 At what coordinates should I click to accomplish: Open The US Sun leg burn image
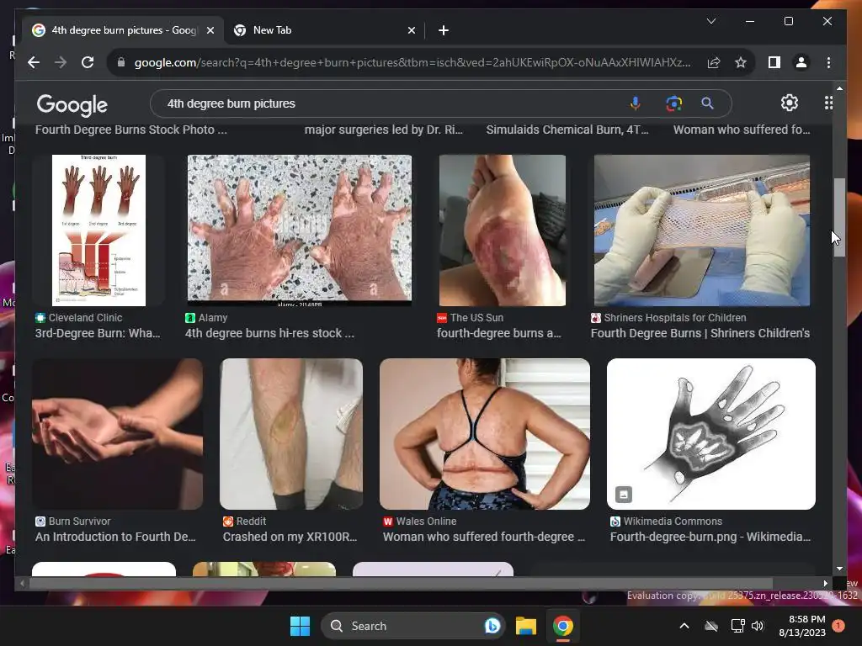click(502, 230)
